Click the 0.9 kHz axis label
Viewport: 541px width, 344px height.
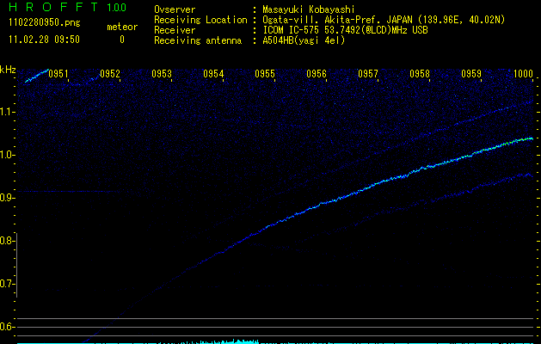[7, 198]
